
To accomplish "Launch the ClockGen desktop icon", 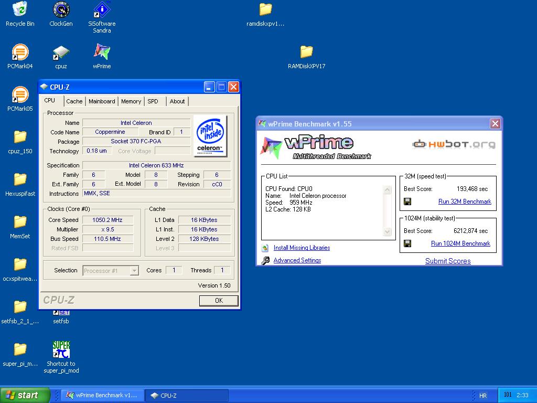I will (61, 14).
